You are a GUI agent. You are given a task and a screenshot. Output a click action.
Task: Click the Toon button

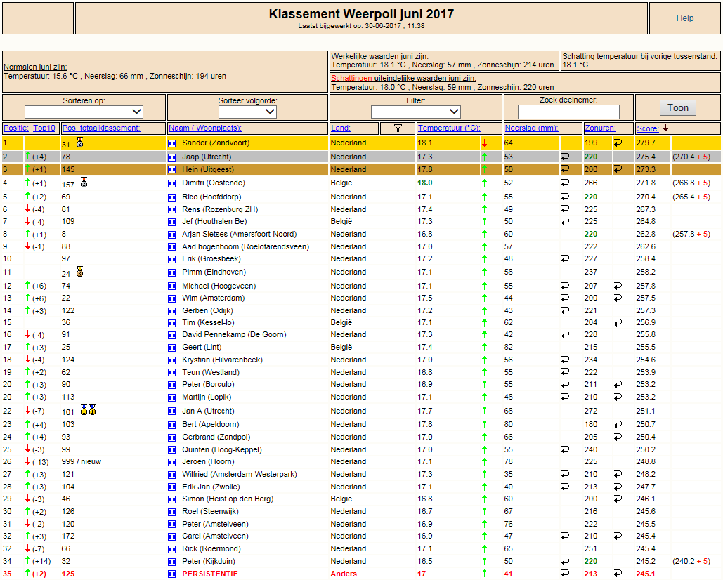click(x=678, y=108)
